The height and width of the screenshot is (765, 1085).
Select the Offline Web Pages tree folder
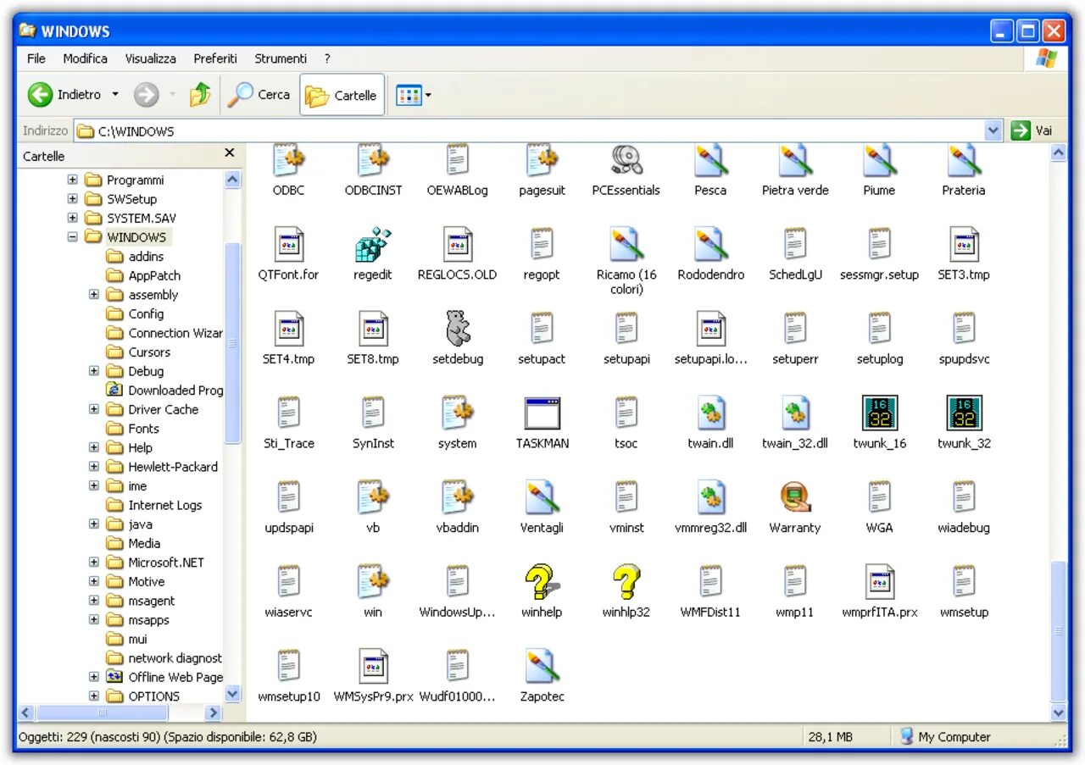[164, 677]
